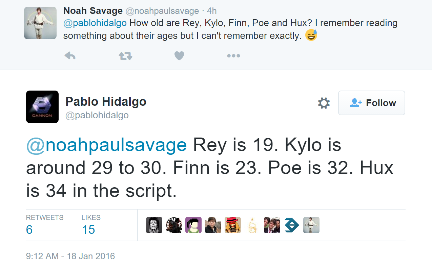Open Noah Savage's profile picture
432x268 pixels.
(x=40, y=23)
